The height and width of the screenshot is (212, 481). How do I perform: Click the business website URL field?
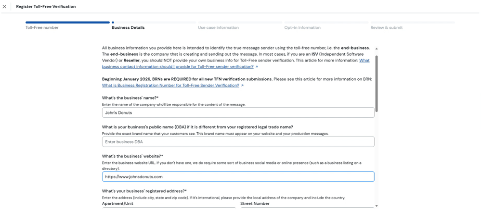(x=238, y=177)
